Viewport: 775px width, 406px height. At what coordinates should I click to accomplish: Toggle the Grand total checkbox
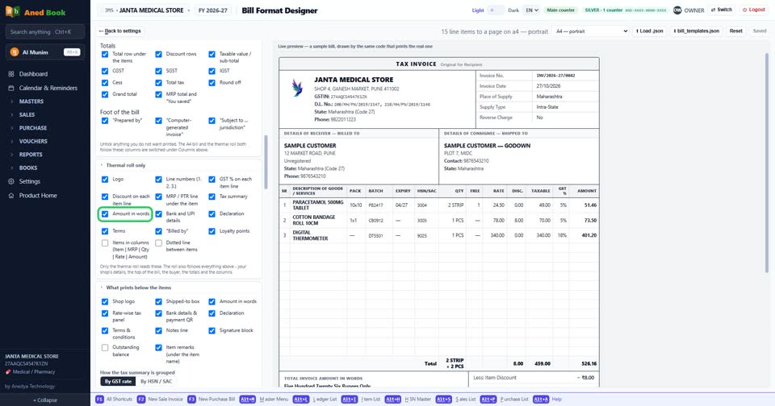tap(105, 94)
